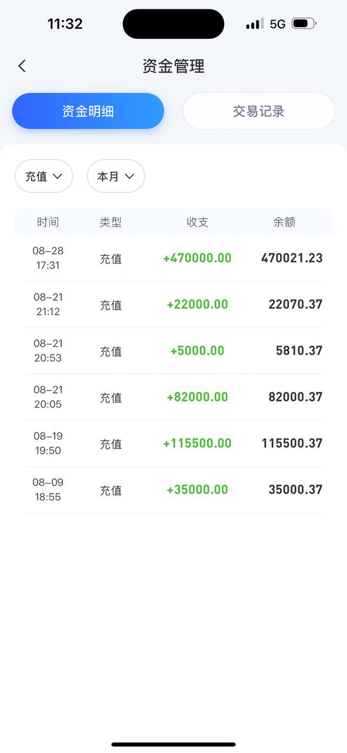The width and height of the screenshot is (347, 753).
Task: Tap the battery status icon
Action: 304,24
